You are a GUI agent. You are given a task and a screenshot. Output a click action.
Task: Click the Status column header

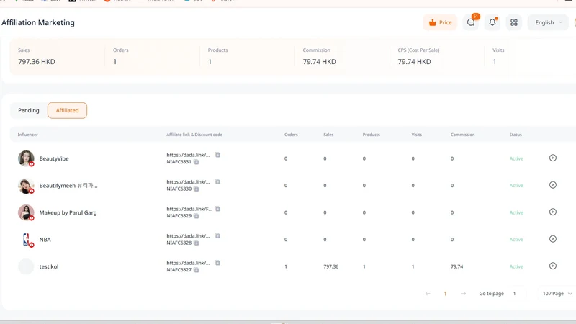tap(516, 135)
